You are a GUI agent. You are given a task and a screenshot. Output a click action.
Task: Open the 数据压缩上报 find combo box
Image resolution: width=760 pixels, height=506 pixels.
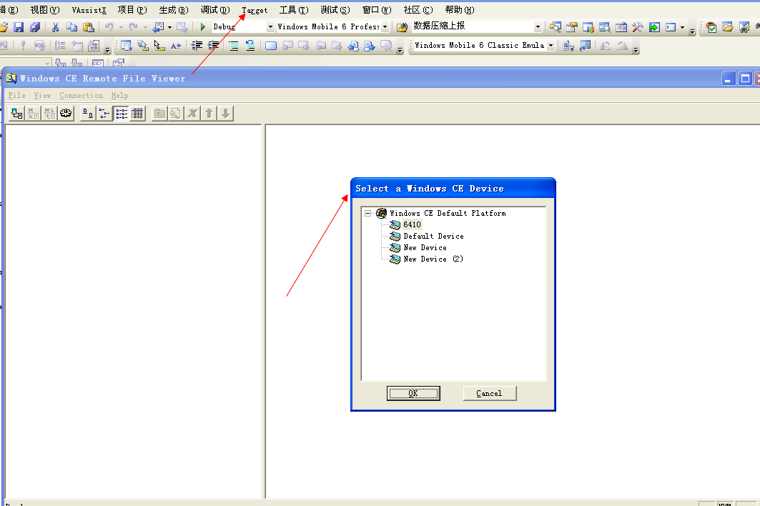(x=538, y=27)
